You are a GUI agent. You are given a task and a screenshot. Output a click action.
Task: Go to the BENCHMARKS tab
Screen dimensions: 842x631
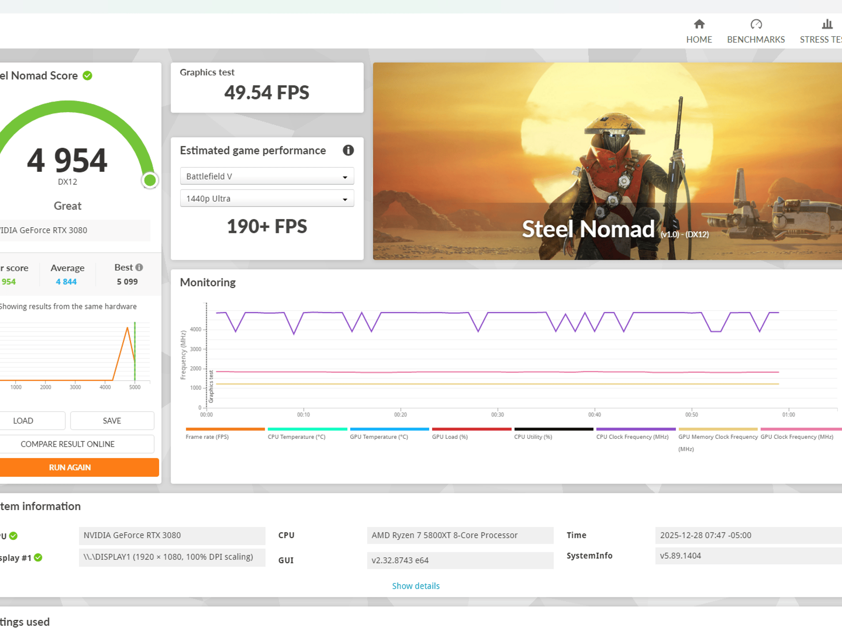[756, 39]
